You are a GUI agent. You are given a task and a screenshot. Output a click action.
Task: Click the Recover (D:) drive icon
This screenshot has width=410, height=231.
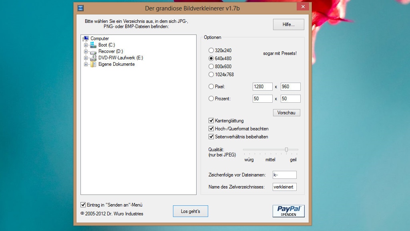93,51
